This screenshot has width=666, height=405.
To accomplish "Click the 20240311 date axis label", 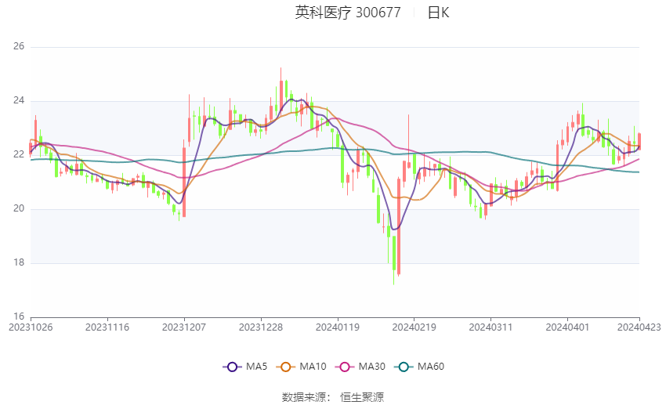I will click(490, 327).
